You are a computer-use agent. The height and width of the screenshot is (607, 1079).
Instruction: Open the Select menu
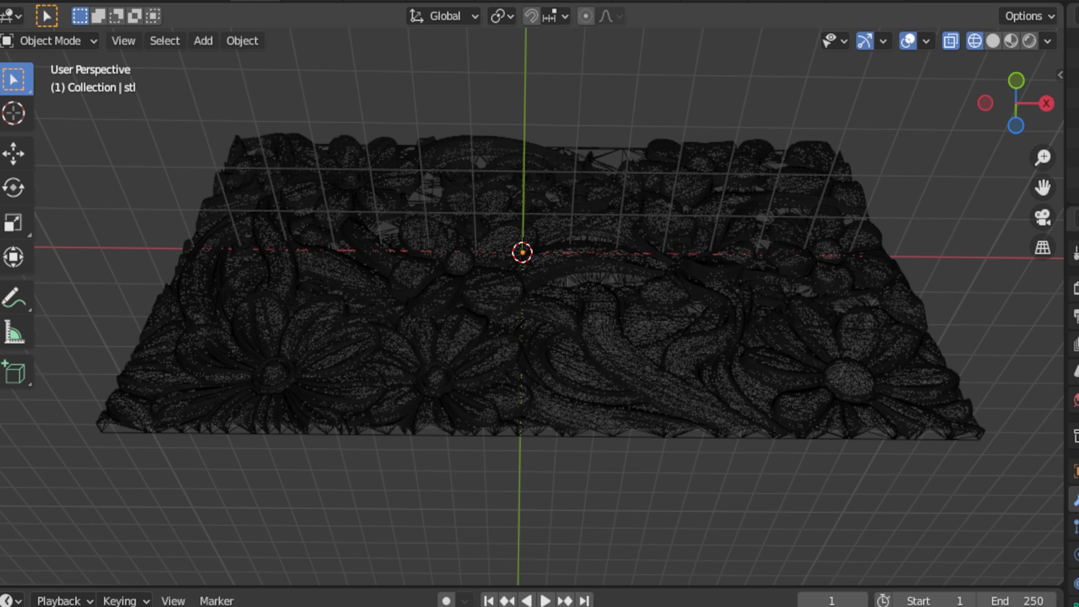[x=165, y=41]
